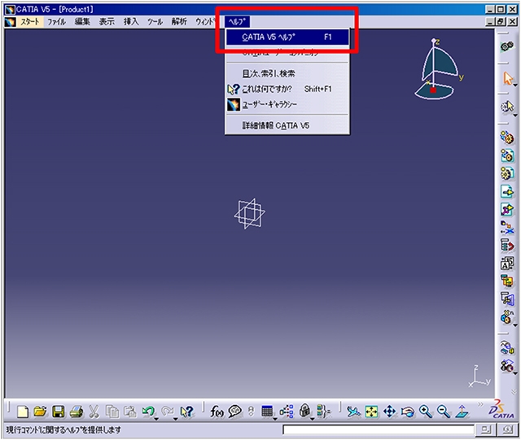The image size is (521, 440).
Task: Click the Zoom Out magnifier icon
Action: pyautogui.click(x=444, y=412)
